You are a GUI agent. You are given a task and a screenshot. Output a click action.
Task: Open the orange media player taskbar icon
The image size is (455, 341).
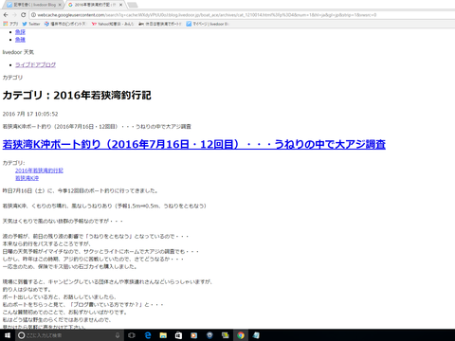(194, 335)
